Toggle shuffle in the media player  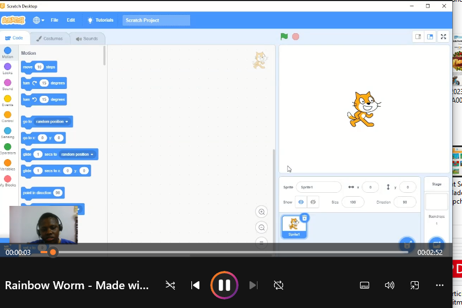click(170, 285)
